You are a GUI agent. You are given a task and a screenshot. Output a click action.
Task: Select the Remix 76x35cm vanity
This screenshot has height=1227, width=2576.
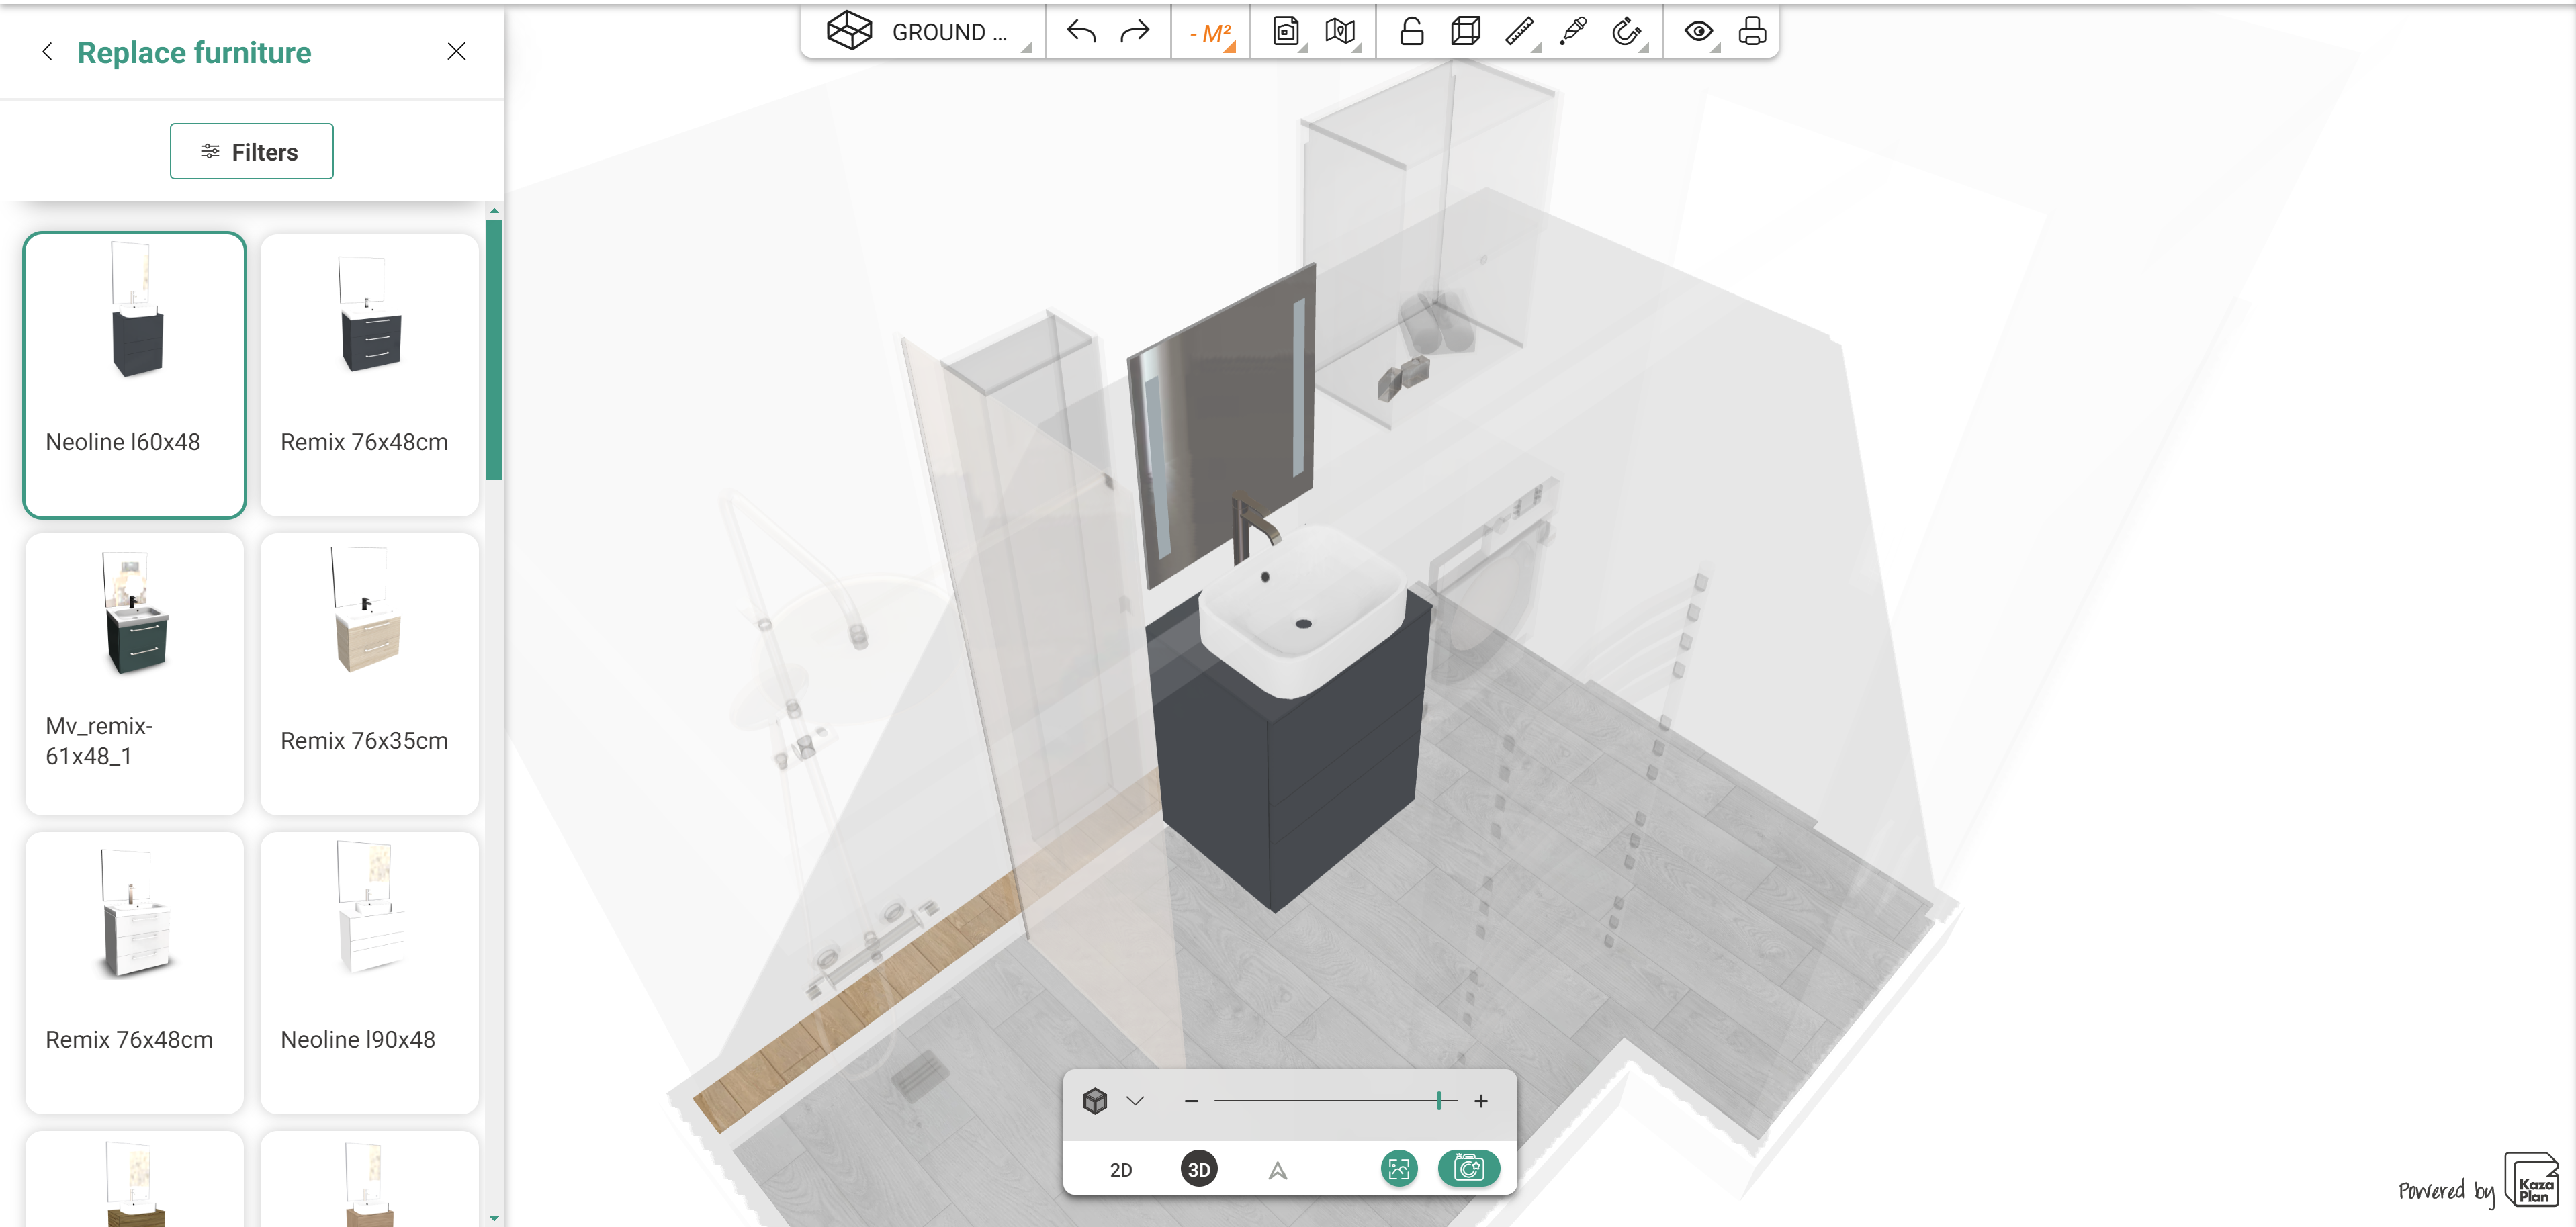point(369,673)
